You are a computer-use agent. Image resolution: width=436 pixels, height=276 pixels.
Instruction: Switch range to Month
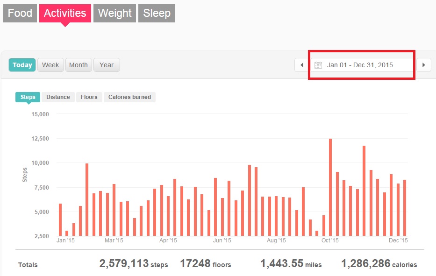(78, 65)
